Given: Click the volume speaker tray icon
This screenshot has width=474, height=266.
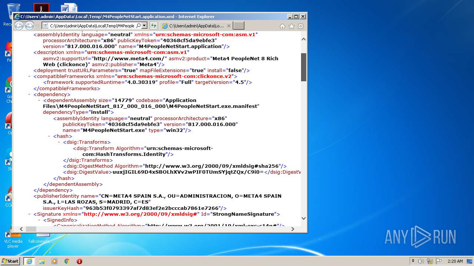Looking at the screenshot, I should tap(421, 261).
